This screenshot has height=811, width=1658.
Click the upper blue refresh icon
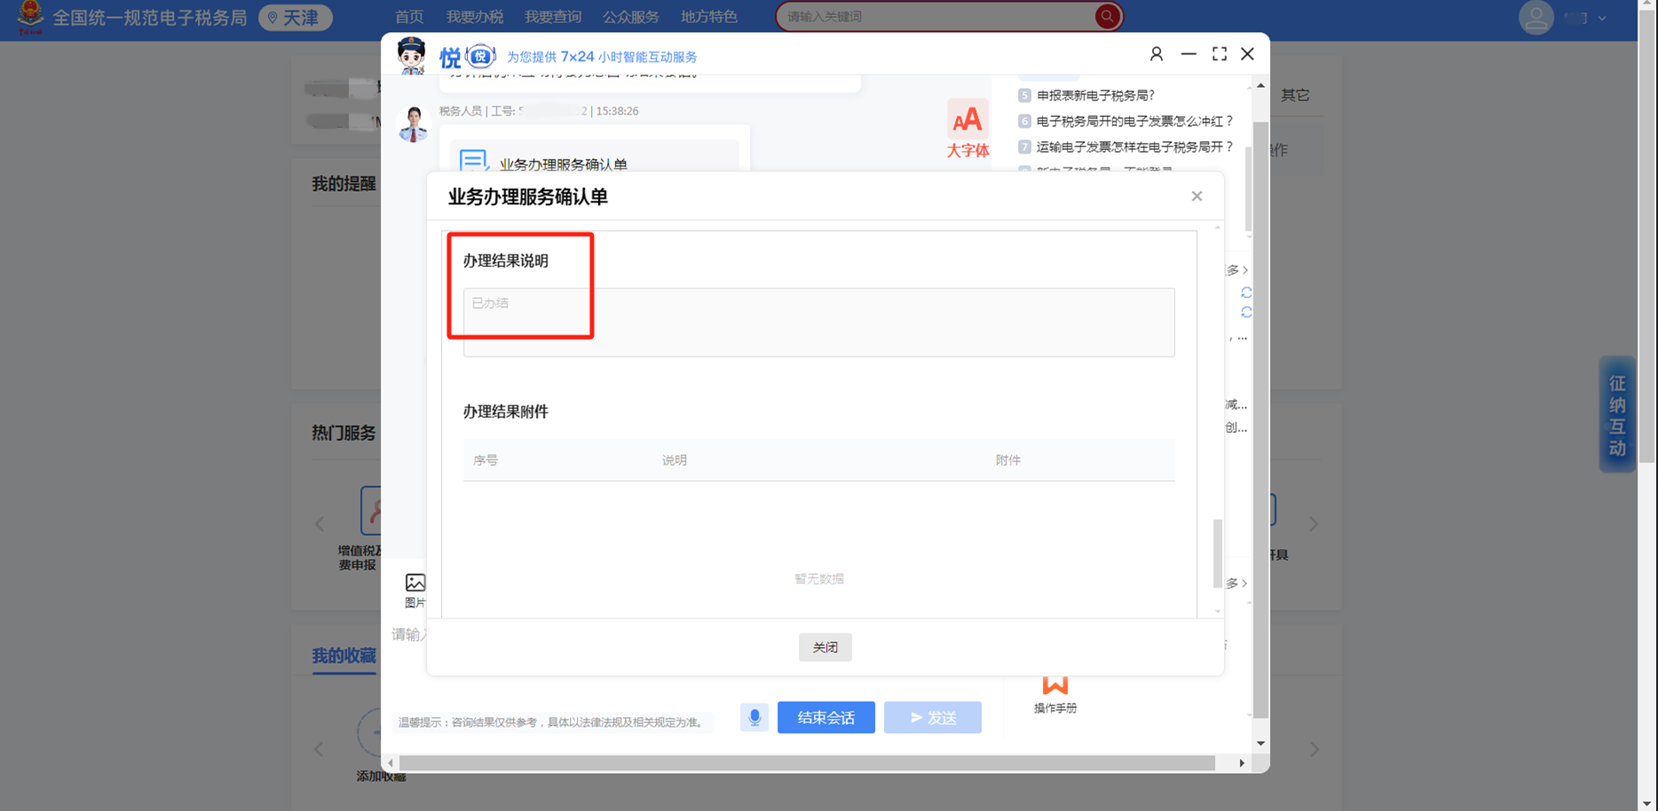point(1246,293)
